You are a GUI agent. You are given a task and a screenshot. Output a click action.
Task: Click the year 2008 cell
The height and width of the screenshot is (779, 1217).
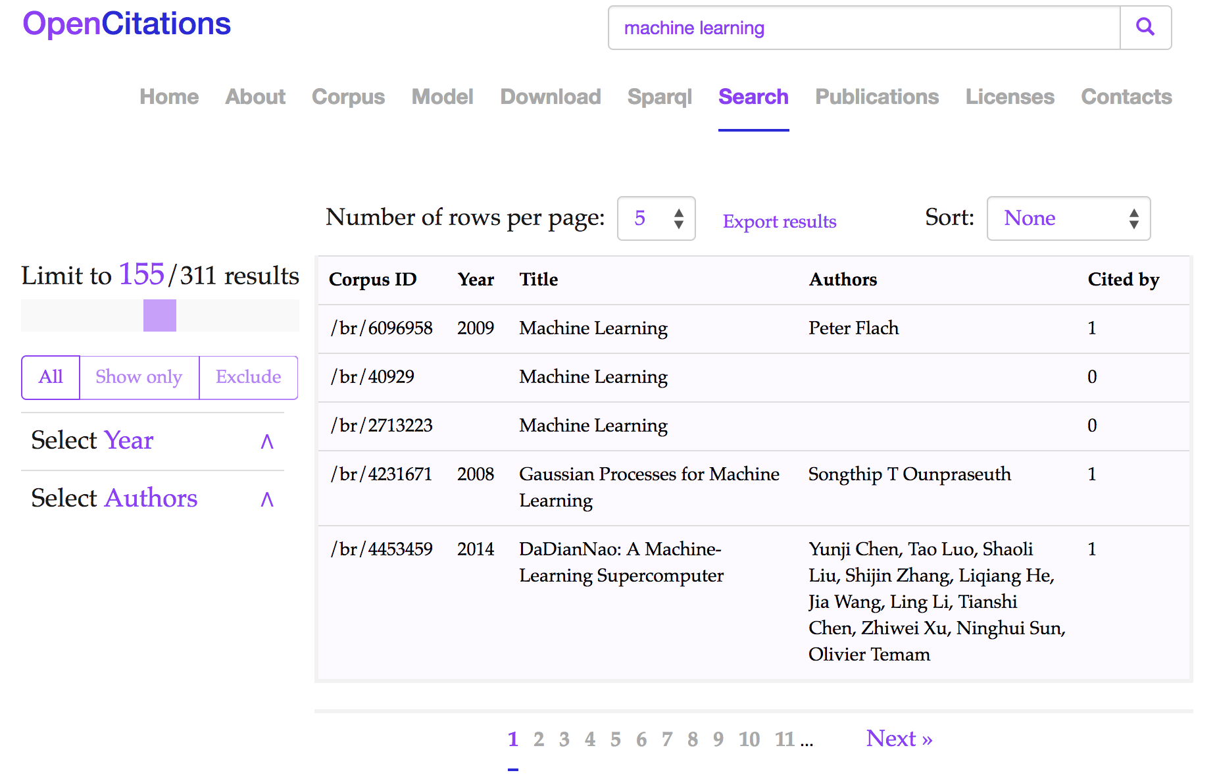pyautogui.click(x=476, y=474)
